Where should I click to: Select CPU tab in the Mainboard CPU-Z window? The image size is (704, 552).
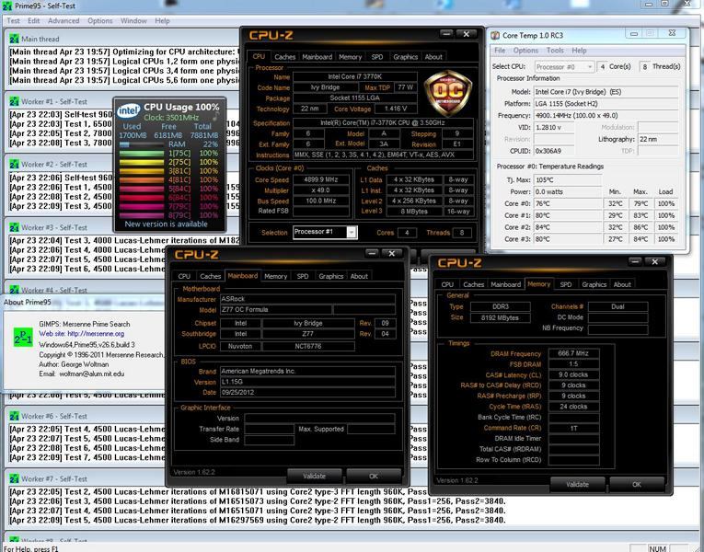pos(184,276)
